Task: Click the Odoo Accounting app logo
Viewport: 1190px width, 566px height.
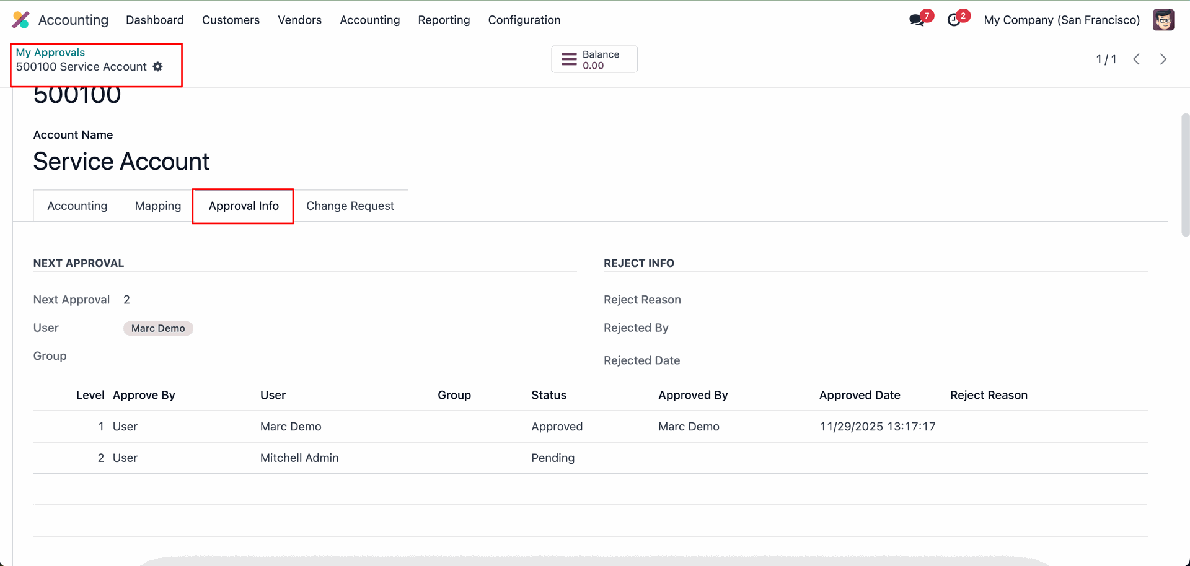Action: point(21,20)
